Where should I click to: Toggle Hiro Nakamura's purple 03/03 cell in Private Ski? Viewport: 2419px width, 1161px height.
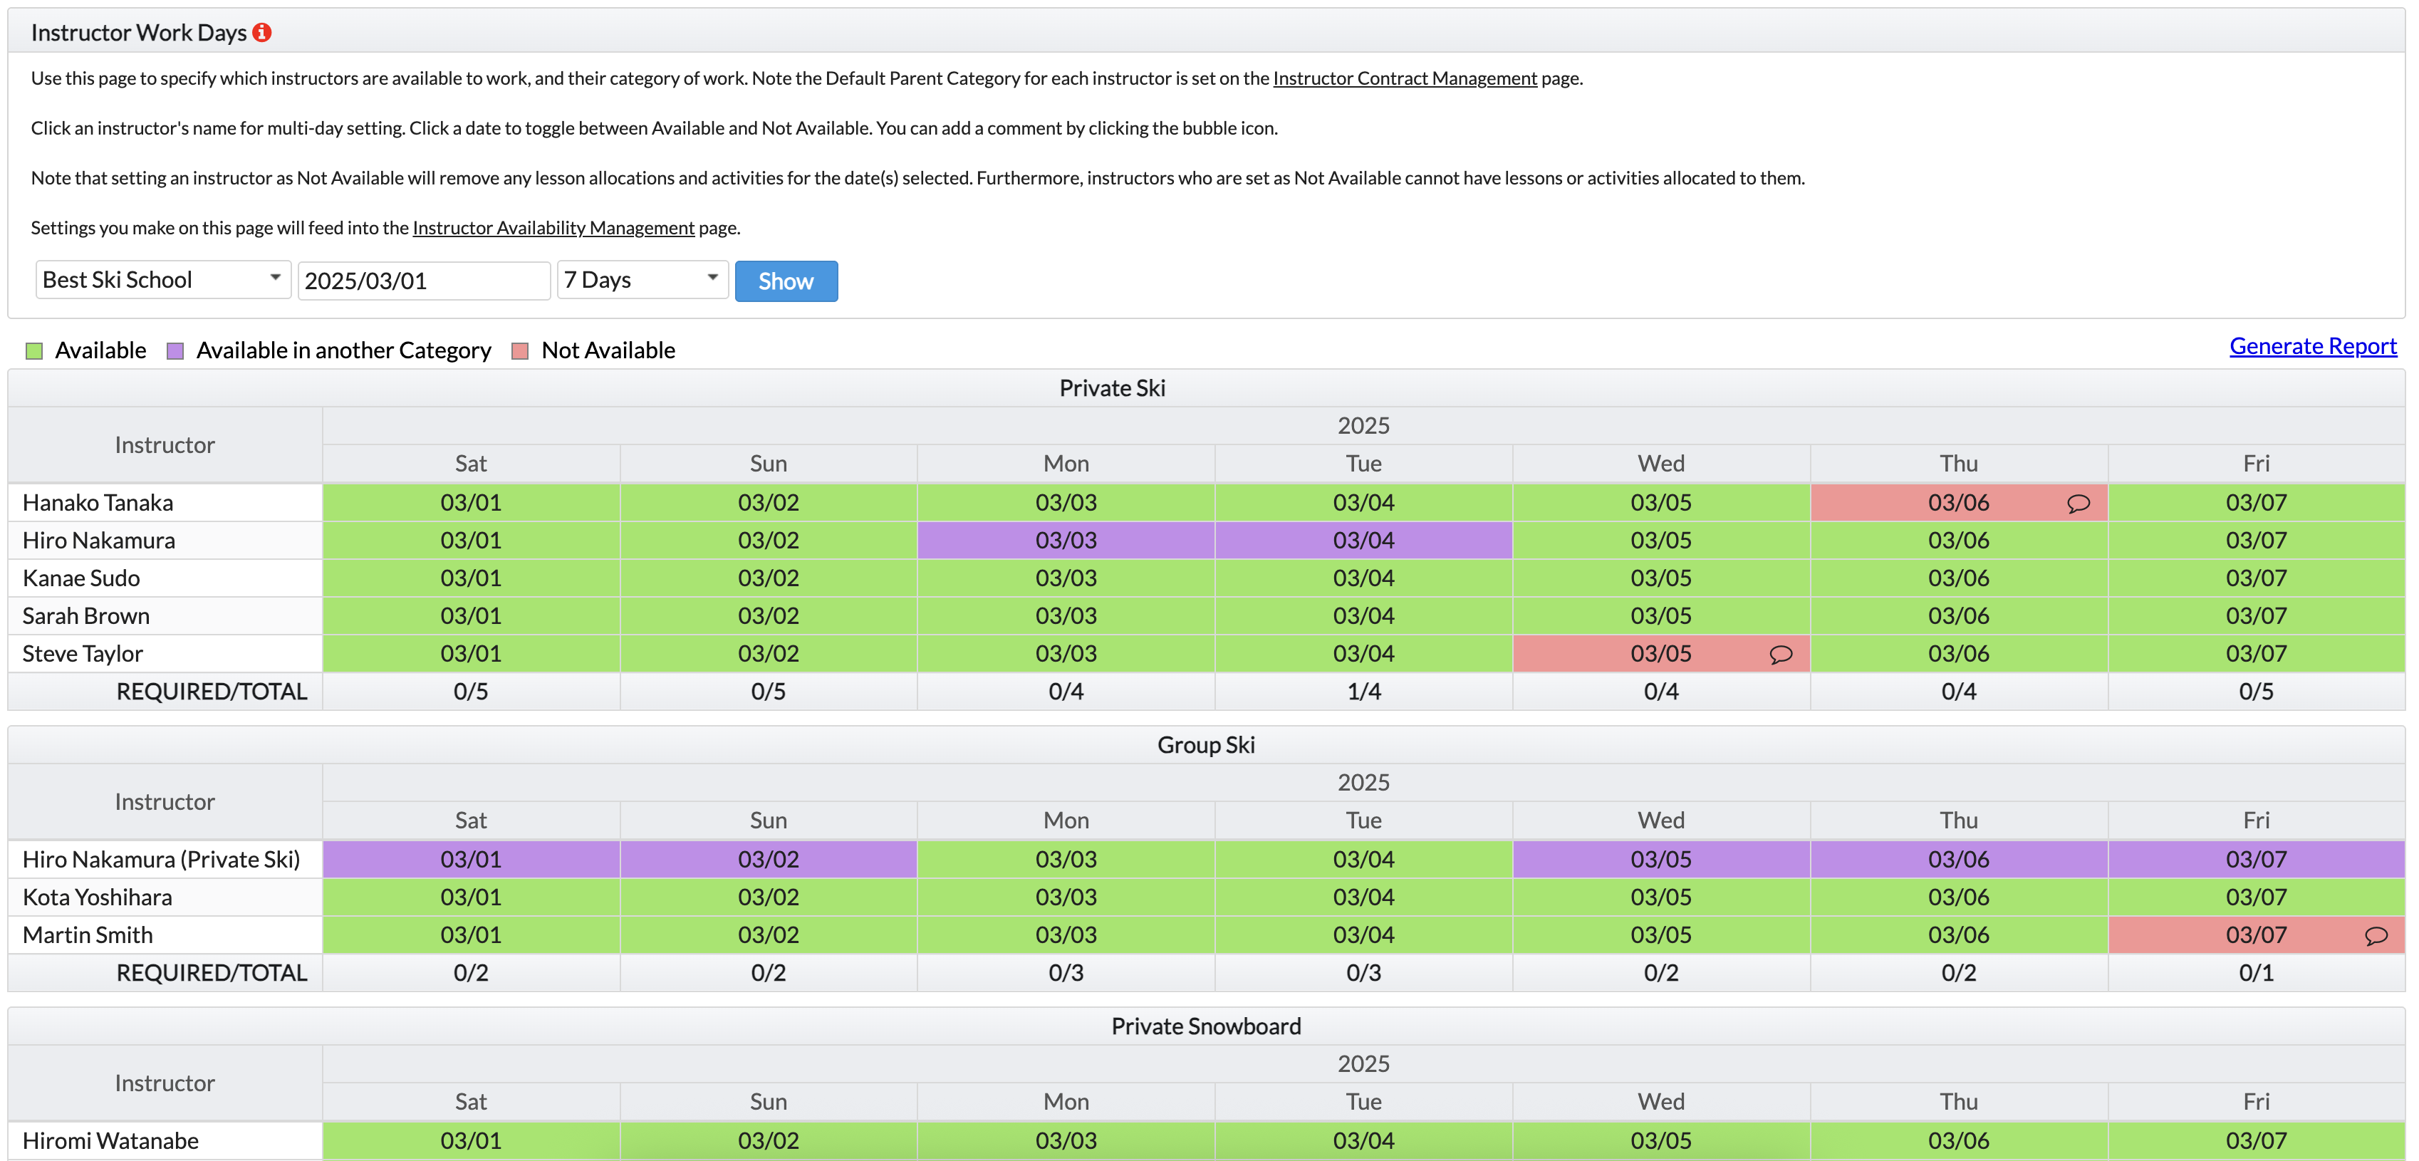[x=1065, y=540]
